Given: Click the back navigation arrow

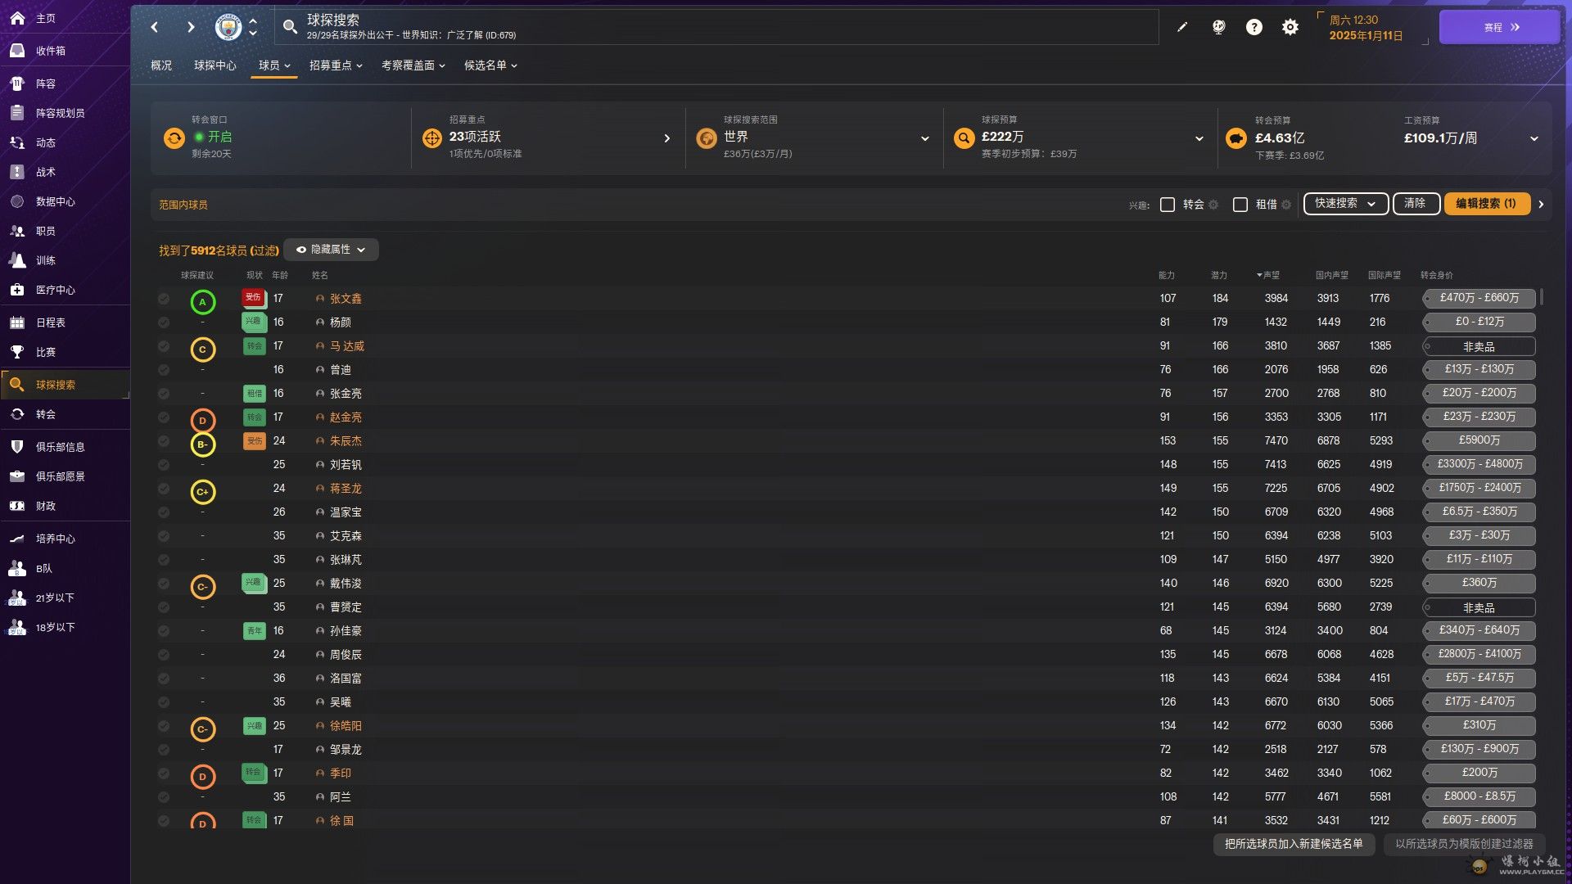Looking at the screenshot, I should pos(155,27).
